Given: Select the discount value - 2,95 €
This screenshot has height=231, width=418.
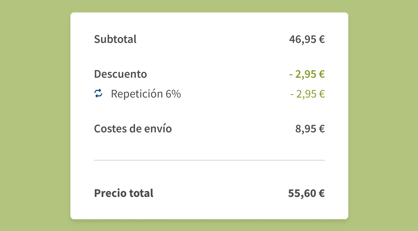Looking at the screenshot, I should (307, 74).
